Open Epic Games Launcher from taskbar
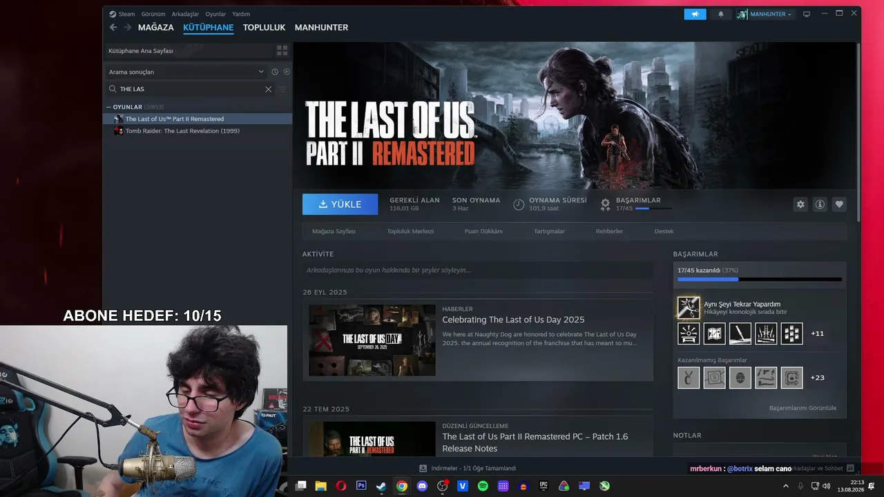Screen dimensions: 884x497 (544, 486)
